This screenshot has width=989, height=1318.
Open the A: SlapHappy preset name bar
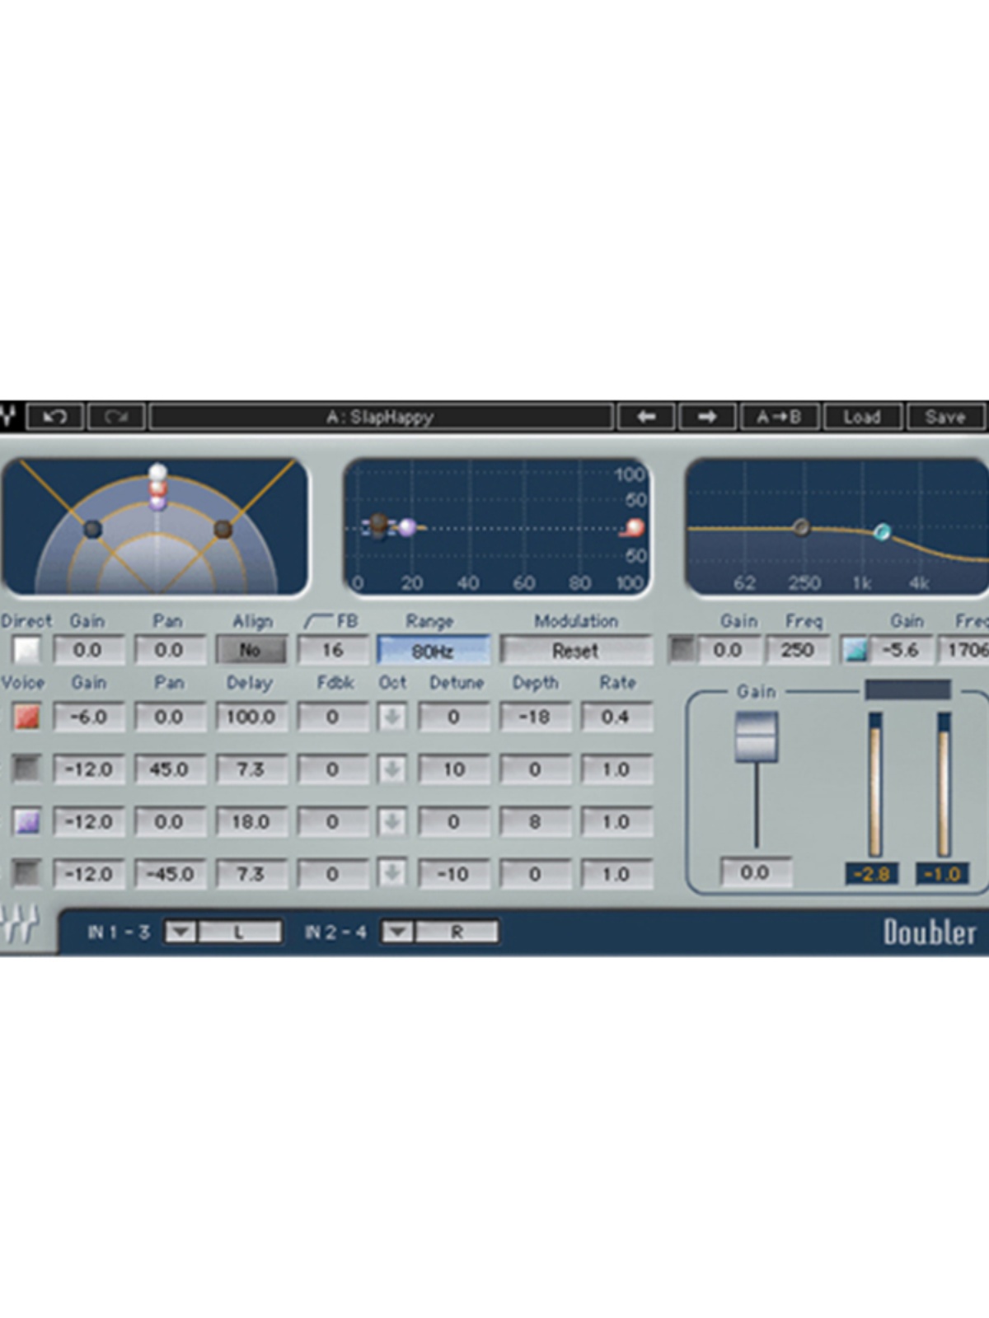coord(381,417)
